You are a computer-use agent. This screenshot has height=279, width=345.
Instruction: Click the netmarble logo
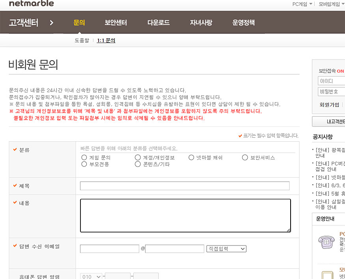pos(31,4)
